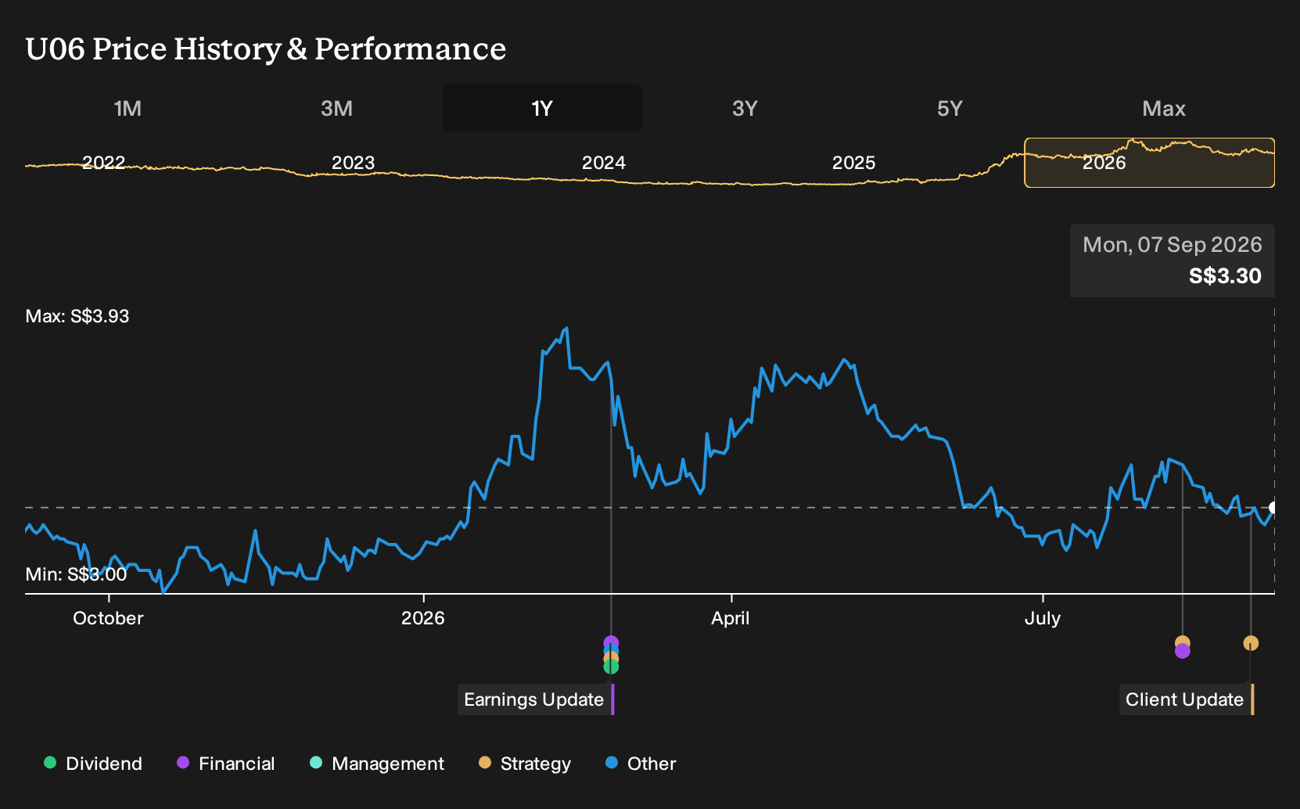Click the 2024 label in overview timeline
Viewport: 1300px width, 809px height.
[x=604, y=163]
